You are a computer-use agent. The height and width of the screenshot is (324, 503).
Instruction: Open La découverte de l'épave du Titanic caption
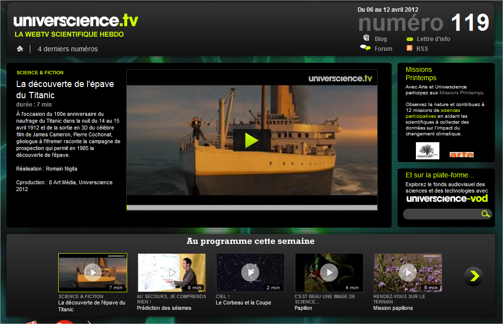[x=92, y=306]
